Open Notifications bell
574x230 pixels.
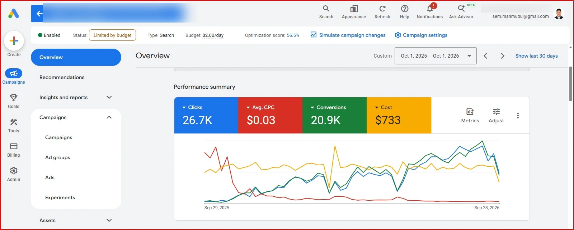coord(430,12)
